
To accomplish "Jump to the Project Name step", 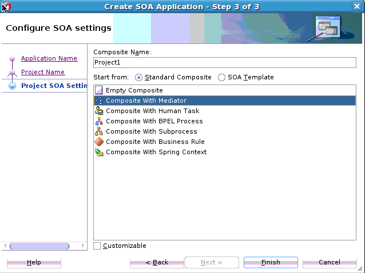I will tap(43, 72).
